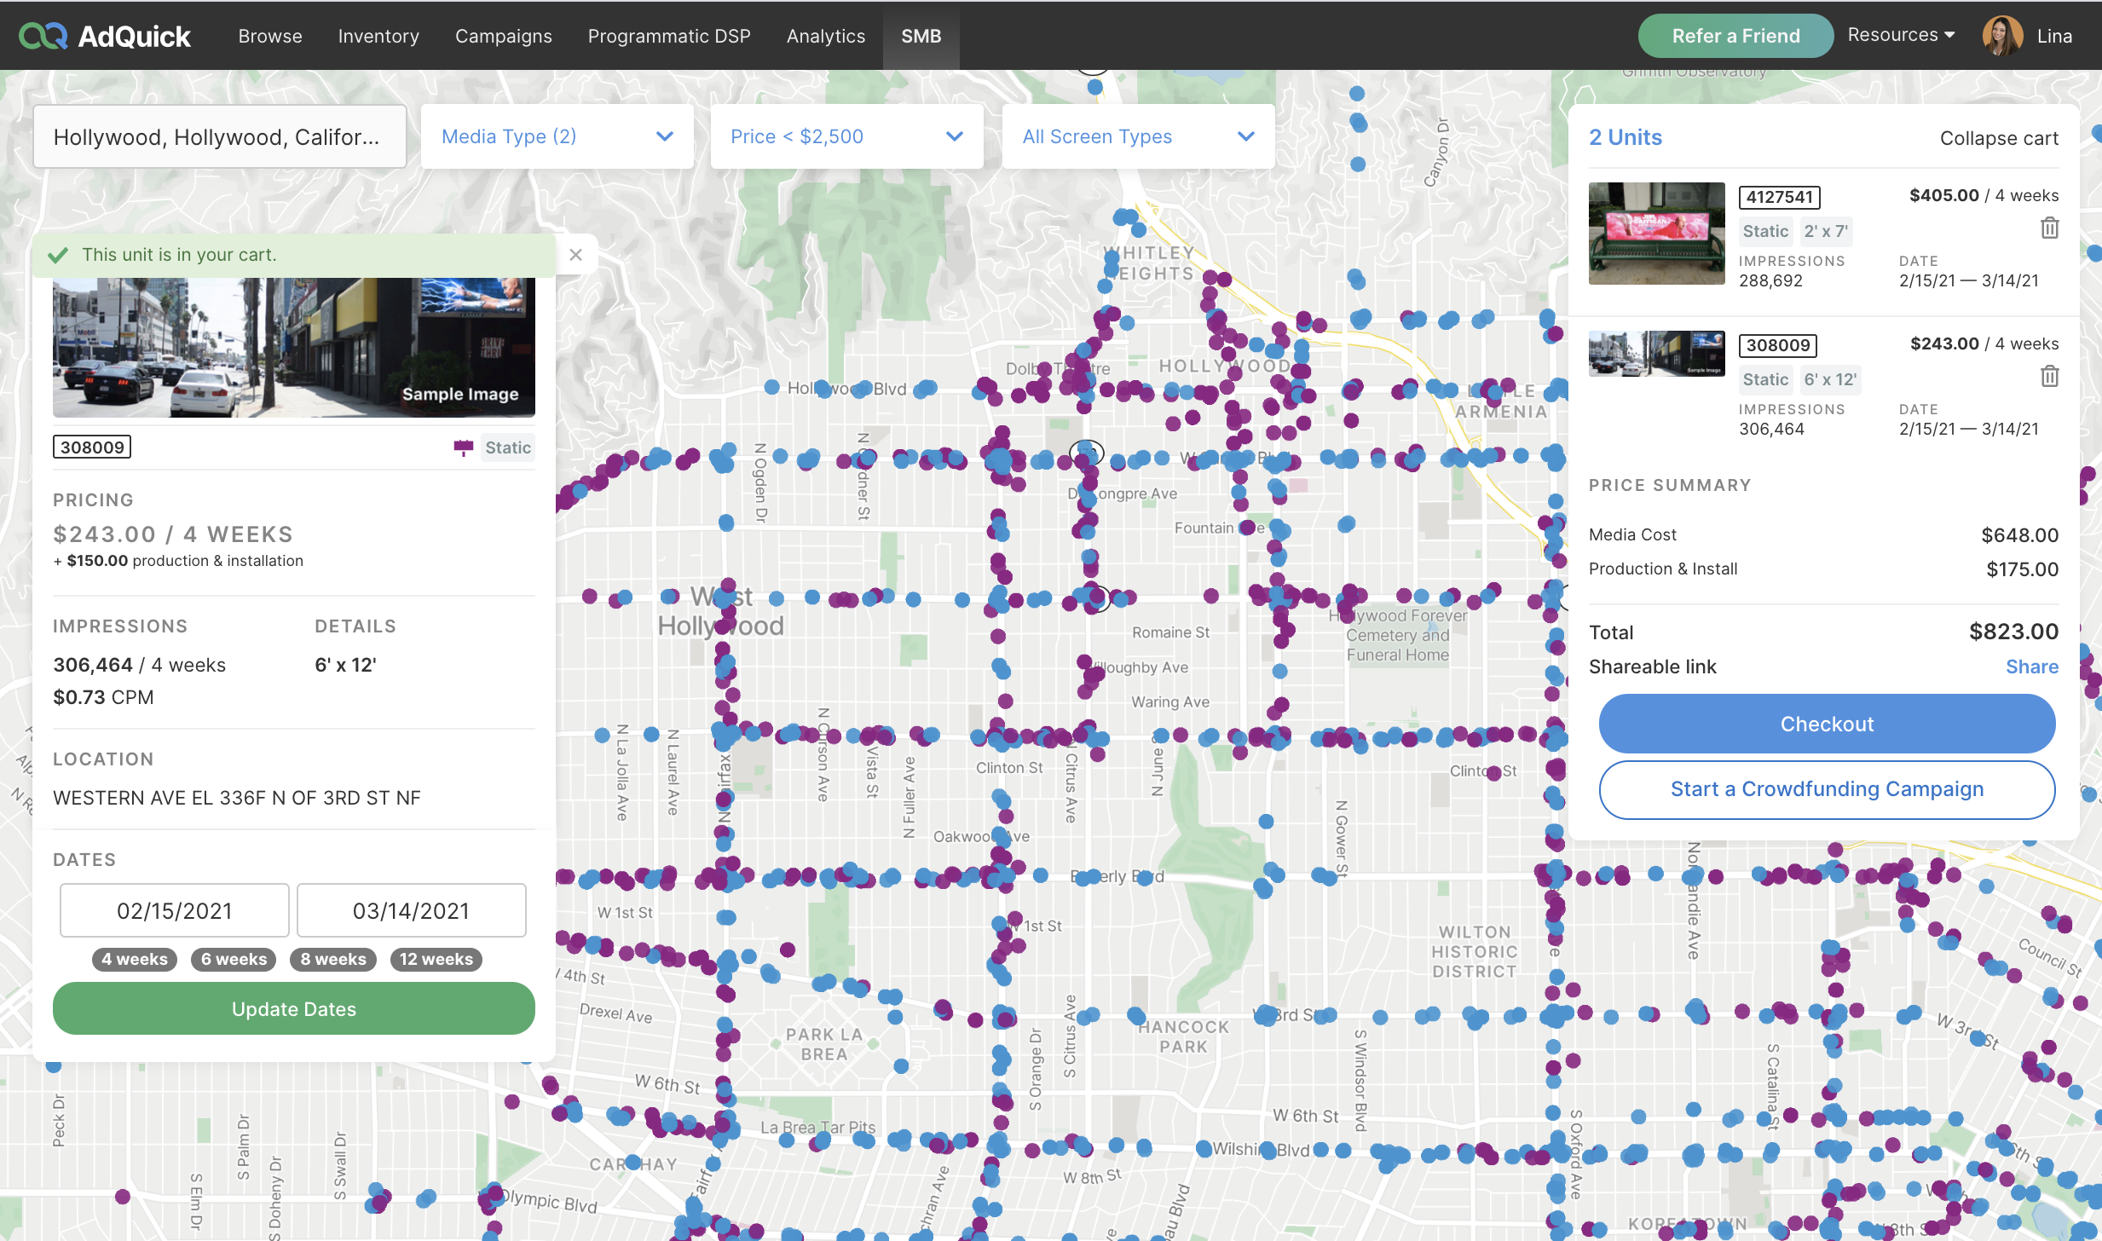Open Lina's profile avatar
Image resolution: width=2102 pixels, height=1241 pixels.
2001,36
